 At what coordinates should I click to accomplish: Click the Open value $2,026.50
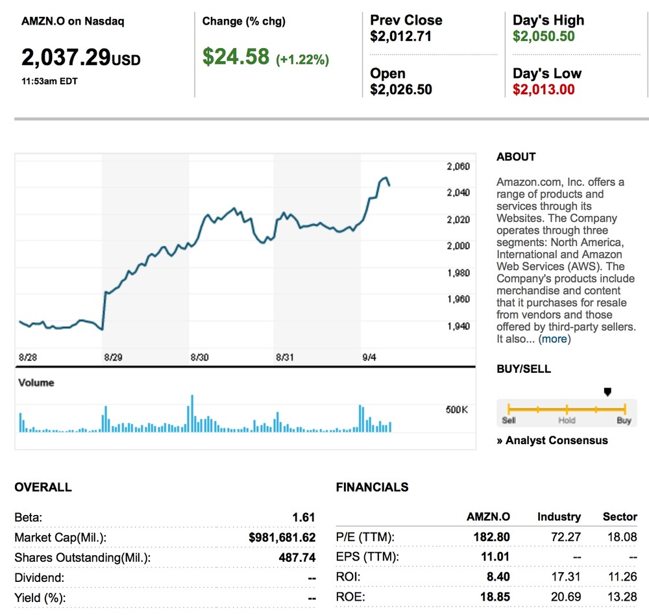pyautogui.click(x=401, y=90)
